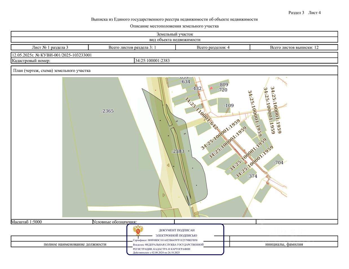Click parcel label ":2383" on the map
This screenshot has width=349, height=269.
(x=178, y=151)
